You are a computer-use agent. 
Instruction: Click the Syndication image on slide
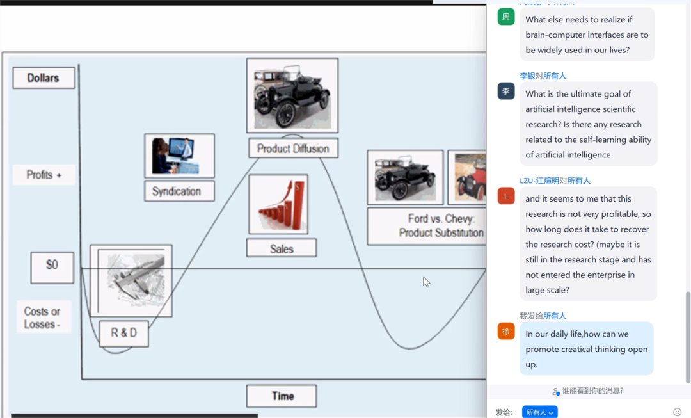[179, 156]
